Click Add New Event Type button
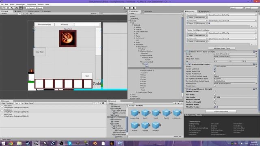The height and width of the screenshot is (146, 260). pos(222,49)
